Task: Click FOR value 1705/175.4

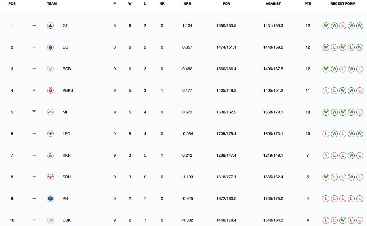Action: click(x=226, y=134)
